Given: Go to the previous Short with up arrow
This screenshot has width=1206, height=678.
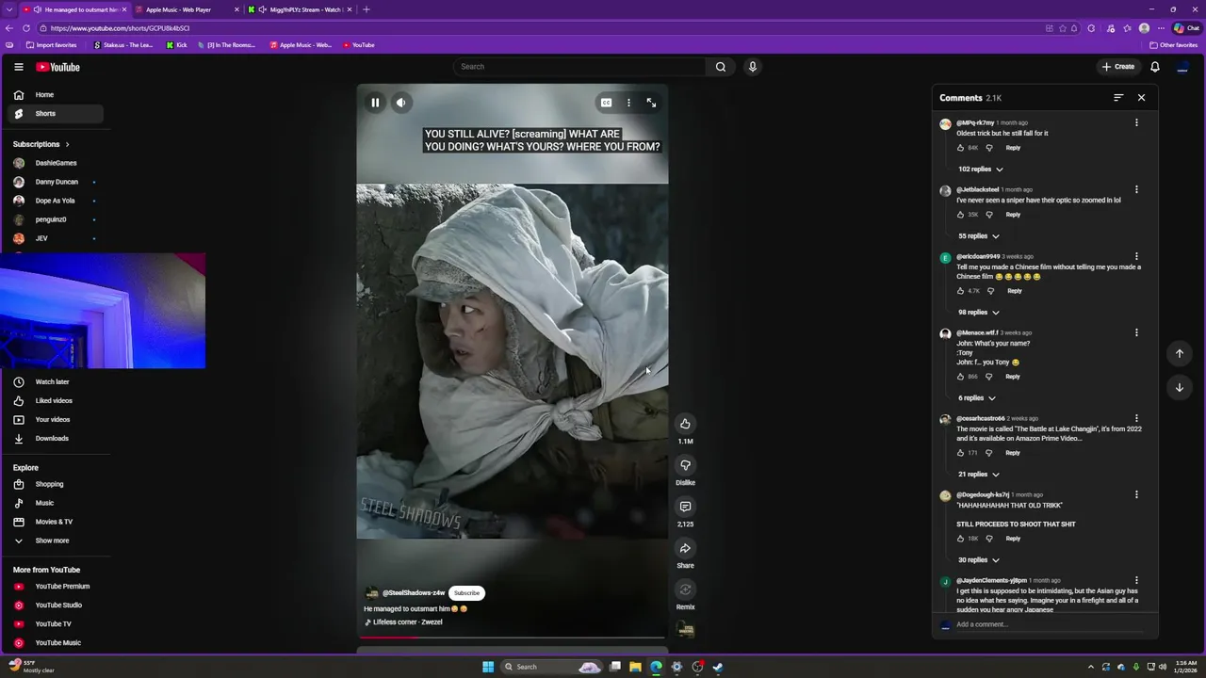Looking at the screenshot, I should pyautogui.click(x=1179, y=353).
